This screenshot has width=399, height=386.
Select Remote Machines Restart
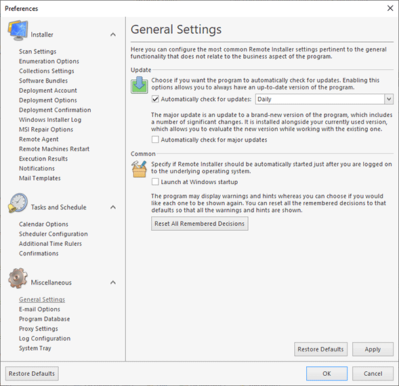pos(54,149)
